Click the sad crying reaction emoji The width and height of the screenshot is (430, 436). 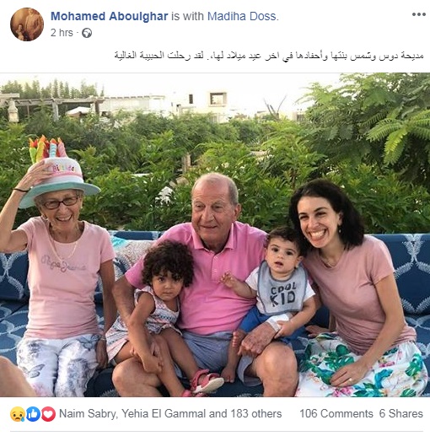click(x=18, y=414)
